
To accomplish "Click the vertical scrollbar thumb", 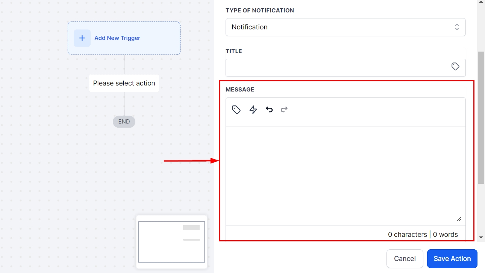I will [x=481, y=117].
